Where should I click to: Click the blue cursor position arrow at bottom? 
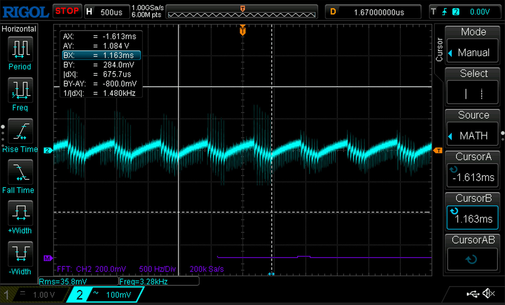click(x=271, y=274)
